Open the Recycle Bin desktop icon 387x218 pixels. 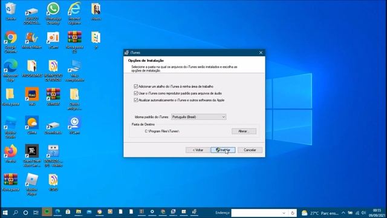pos(11,12)
